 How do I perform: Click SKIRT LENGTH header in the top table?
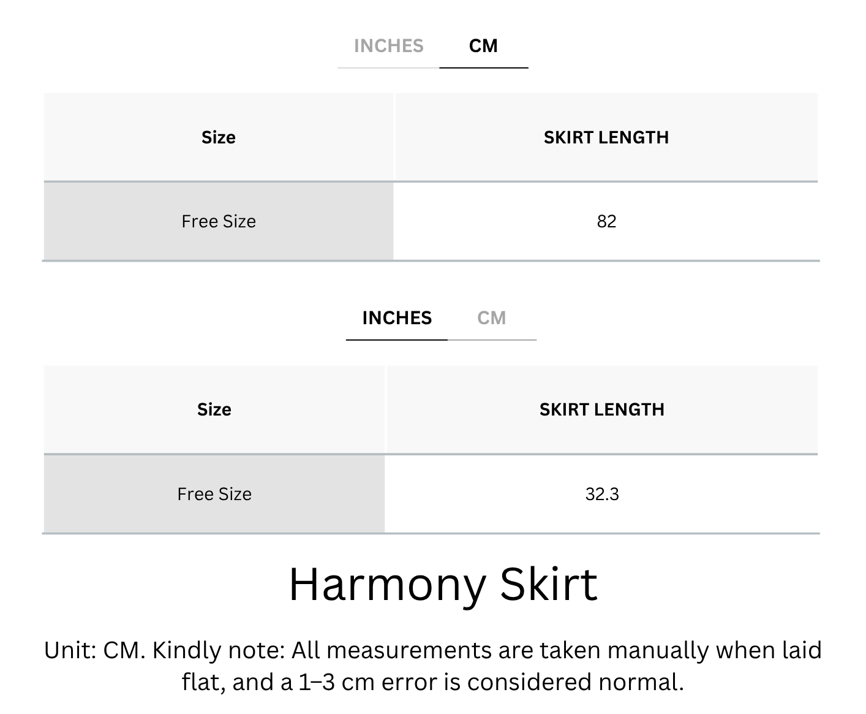coord(606,137)
